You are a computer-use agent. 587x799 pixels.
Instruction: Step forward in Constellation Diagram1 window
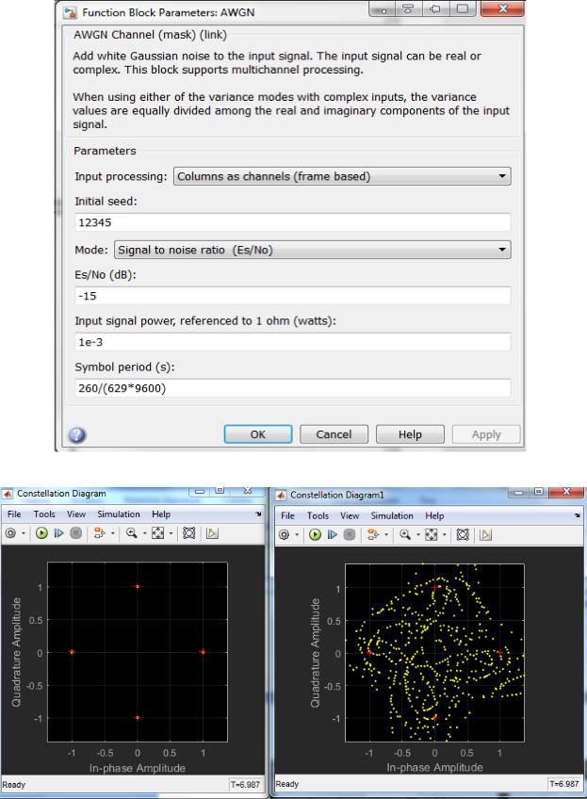333,534
